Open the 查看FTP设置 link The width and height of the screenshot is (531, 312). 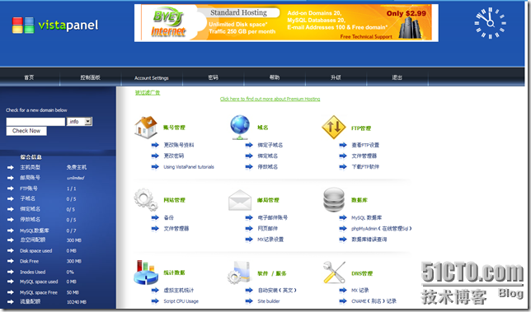365,145
